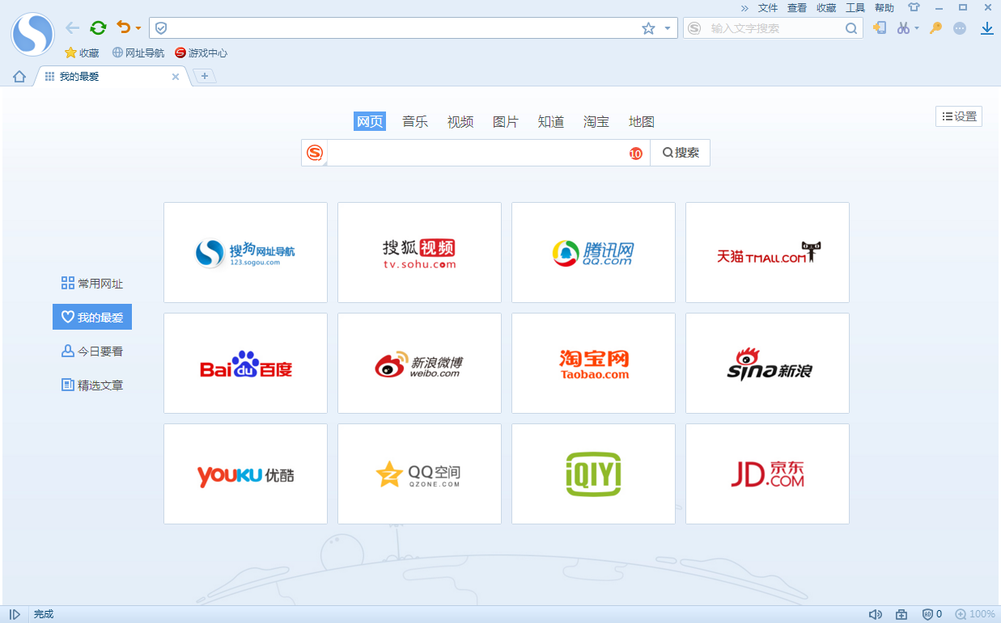Click the 收藏 star in the bookmarks bar
This screenshot has width=1001, height=623.
point(82,53)
